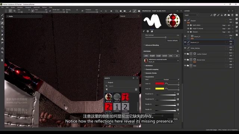Select the Paint brush tool in left toolbar

(x=2, y=15)
